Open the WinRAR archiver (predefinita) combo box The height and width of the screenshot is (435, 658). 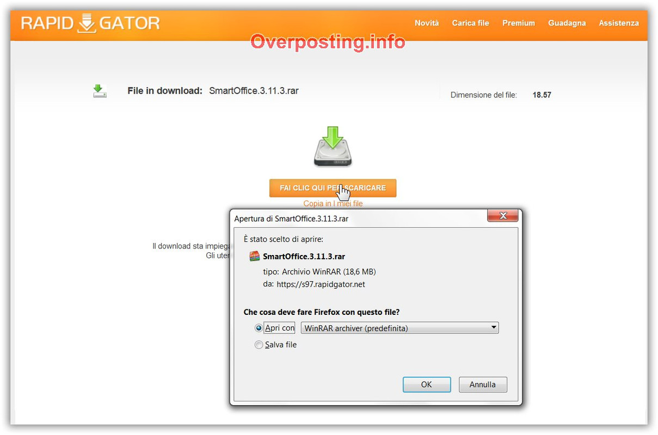(399, 328)
